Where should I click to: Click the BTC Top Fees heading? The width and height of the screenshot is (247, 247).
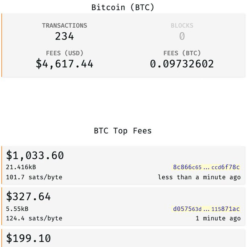click(x=123, y=131)
